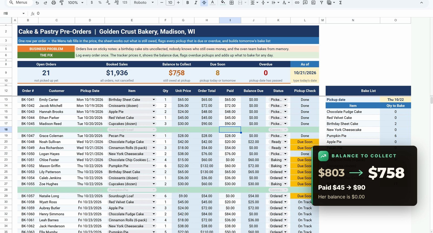This screenshot has width=433, height=233.
Task: Open the fill color paint bucket
Action: pos(223,3)
